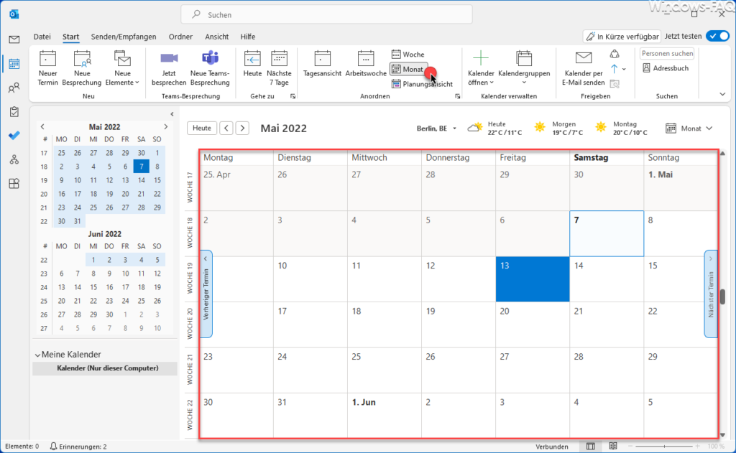Open Kalender öffnen dropdown
This screenshot has height=453, width=736.
tap(481, 68)
